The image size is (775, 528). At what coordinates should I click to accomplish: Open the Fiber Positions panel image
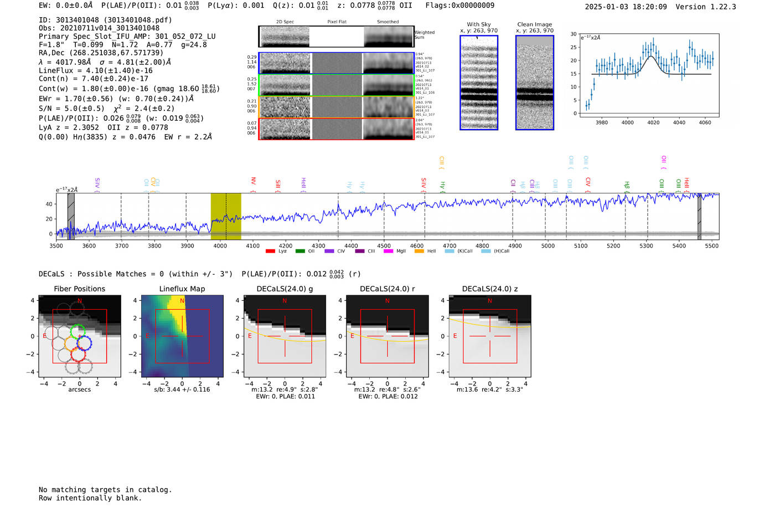tap(80, 336)
